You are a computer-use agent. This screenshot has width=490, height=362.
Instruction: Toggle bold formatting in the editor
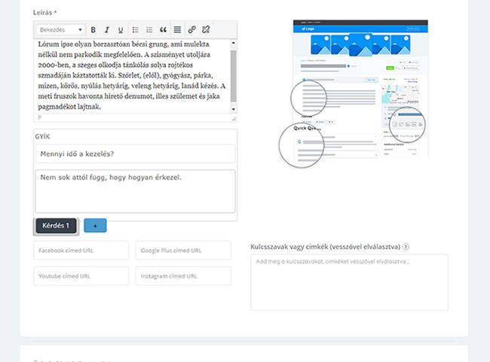[x=93, y=30]
